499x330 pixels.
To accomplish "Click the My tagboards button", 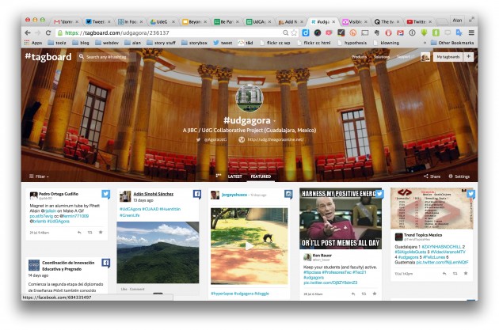I will point(448,57).
